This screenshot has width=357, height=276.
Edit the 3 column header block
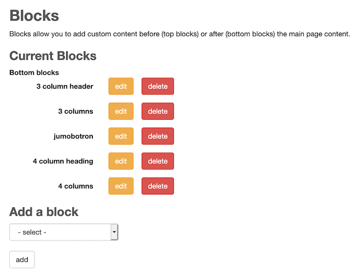121,86
